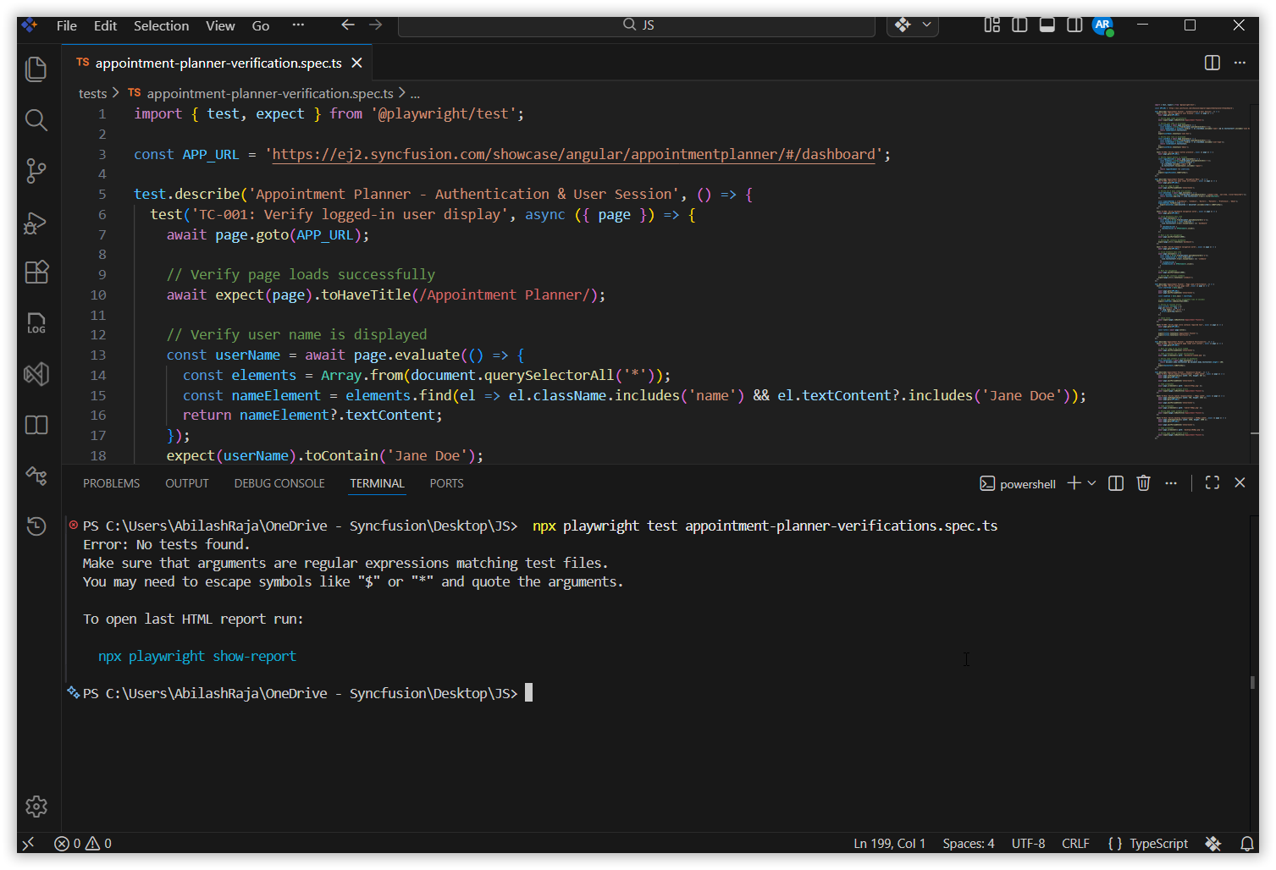Open new terminal launch profile dropdown
The image size is (1276, 870).
click(1092, 482)
